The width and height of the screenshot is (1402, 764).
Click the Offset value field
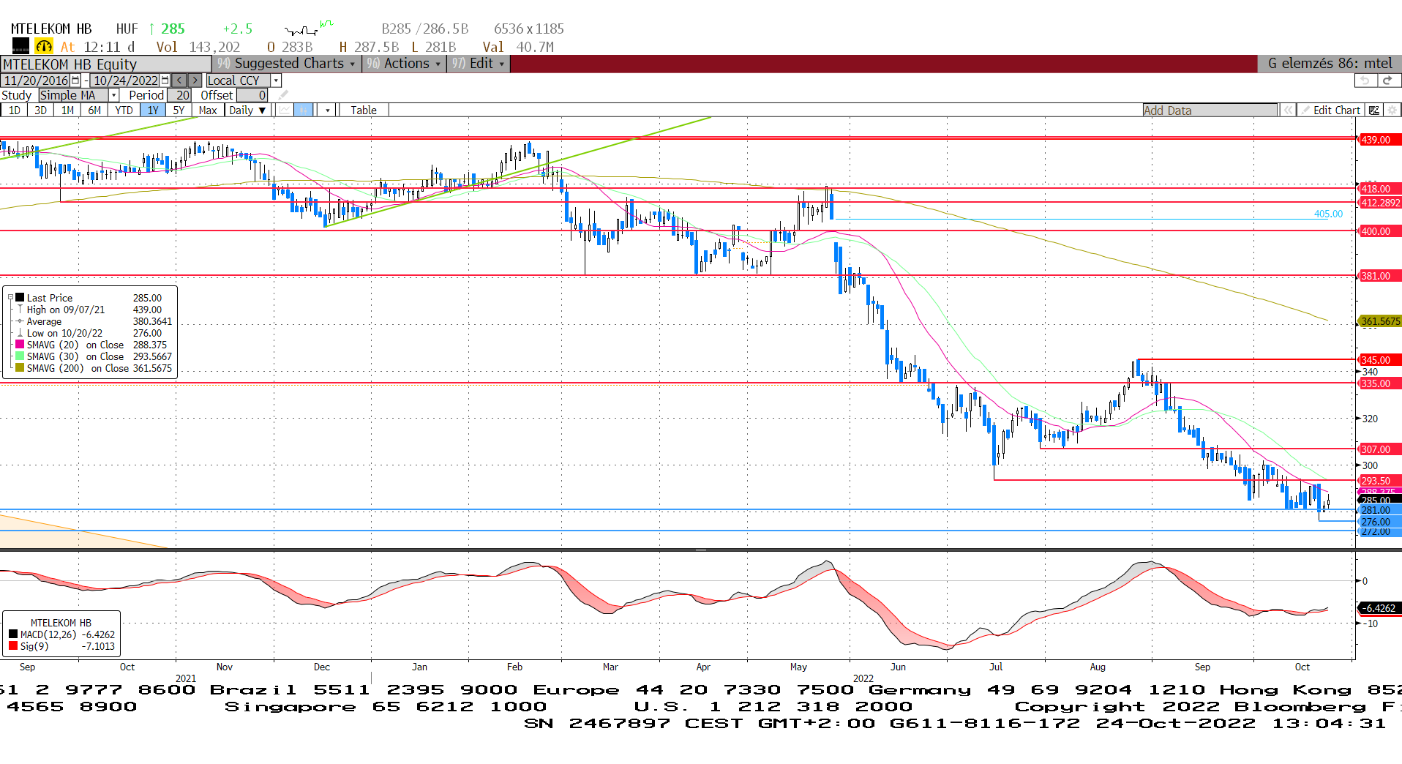pyautogui.click(x=252, y=95)
